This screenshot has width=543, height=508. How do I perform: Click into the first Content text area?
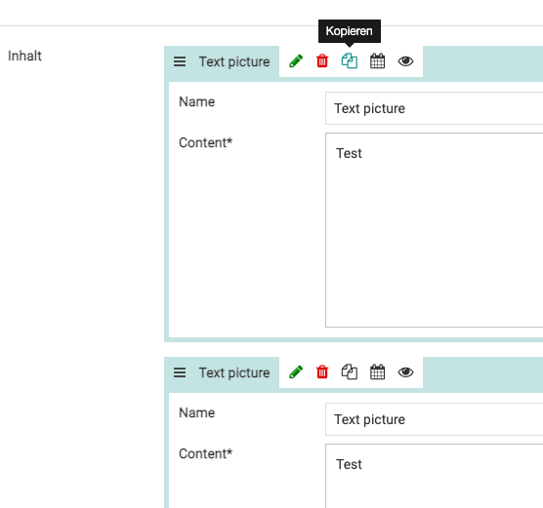(434, 230)
